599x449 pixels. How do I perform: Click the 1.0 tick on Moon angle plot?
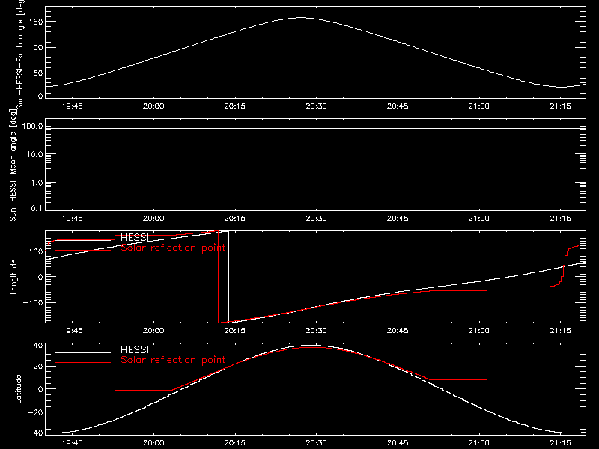point(37,183)
